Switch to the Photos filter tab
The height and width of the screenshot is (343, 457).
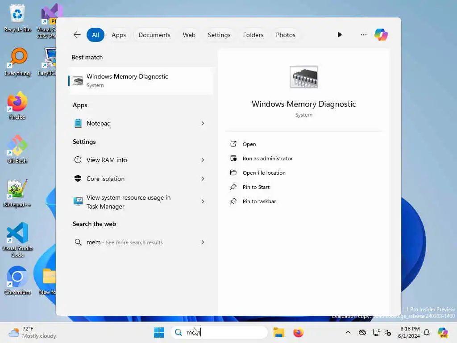(x=285, y=35)
